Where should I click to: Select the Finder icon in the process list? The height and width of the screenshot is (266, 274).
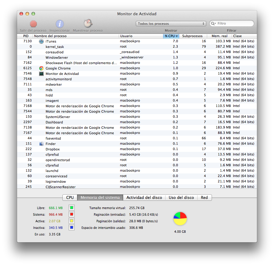click(41, 144)
